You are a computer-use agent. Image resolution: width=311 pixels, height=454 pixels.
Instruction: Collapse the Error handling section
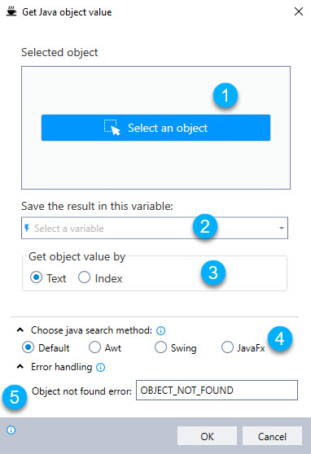20,367
